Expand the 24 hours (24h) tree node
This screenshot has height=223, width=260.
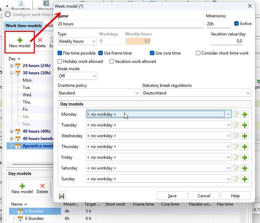(x=12, y=66)
